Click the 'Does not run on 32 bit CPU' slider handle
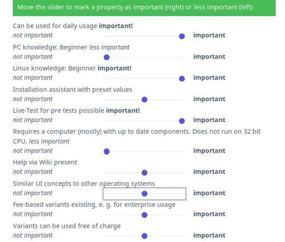Screen dimensions: 285x242 (107, 151)
